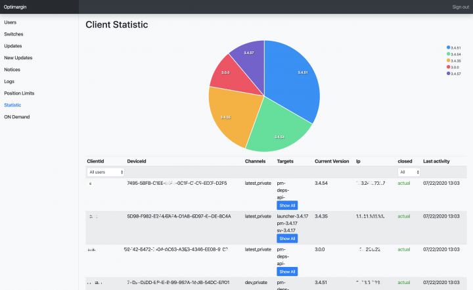Screen dimensions: 473x290
Task: Toggle the 3.4.54 green legend dot
Action: [x=448, y=54]
